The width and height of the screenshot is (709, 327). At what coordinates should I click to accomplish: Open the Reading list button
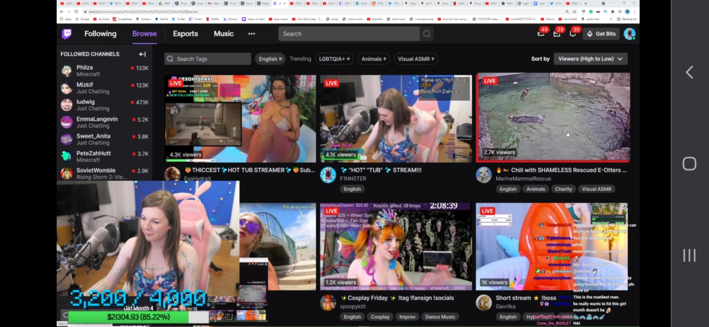(627, 19)
